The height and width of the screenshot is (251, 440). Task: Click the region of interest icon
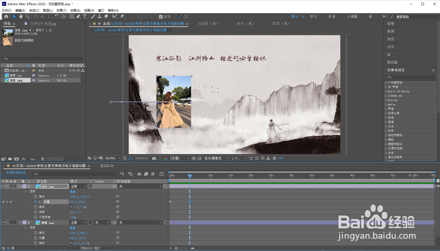tap(194, 158)
